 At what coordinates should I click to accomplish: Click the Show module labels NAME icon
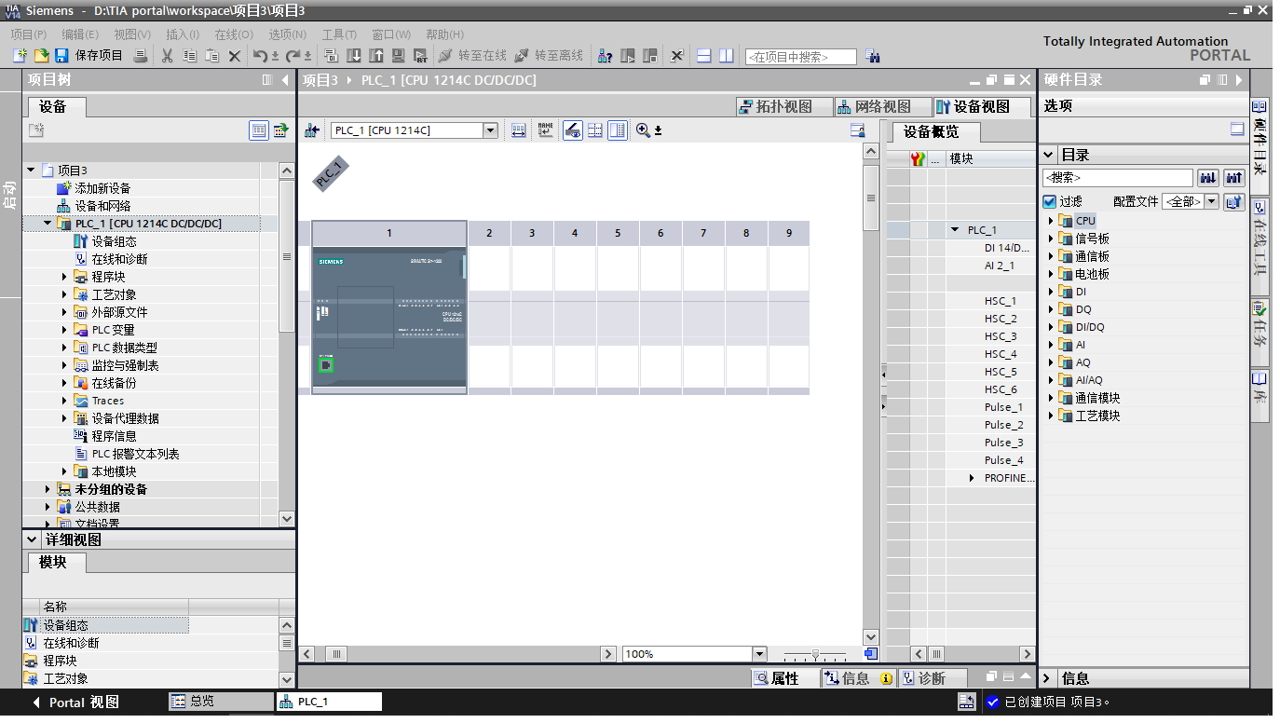(x=546, y=130)
